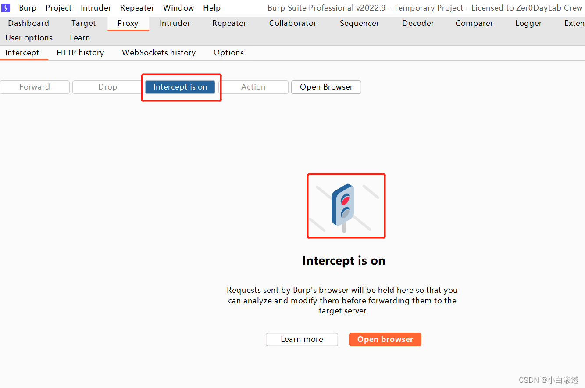Screen dimensions: 585x388
Task: Click the Forward button
Action: [35, 87]
